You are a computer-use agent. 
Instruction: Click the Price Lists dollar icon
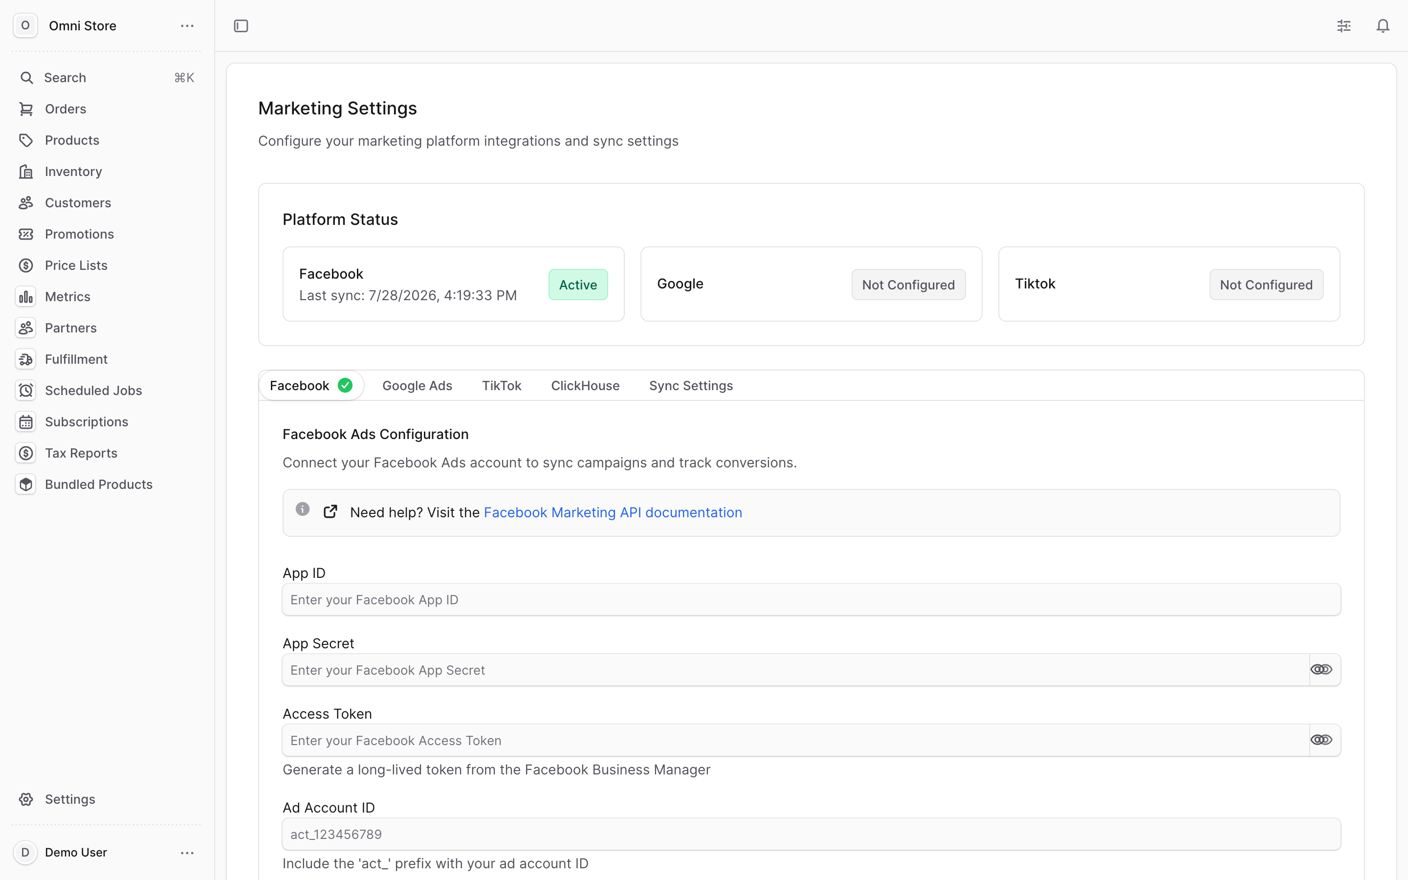click(x=26, y=265)
